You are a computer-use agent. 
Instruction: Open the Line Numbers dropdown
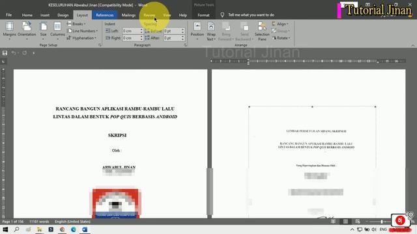coord(83,31)
